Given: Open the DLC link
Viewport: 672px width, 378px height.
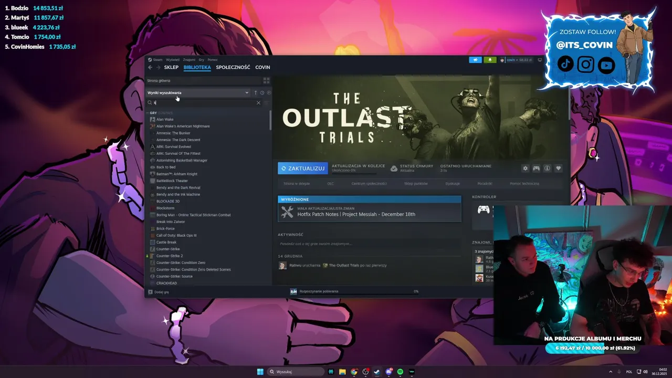Looking at the screenshot, I should point(330,184).
